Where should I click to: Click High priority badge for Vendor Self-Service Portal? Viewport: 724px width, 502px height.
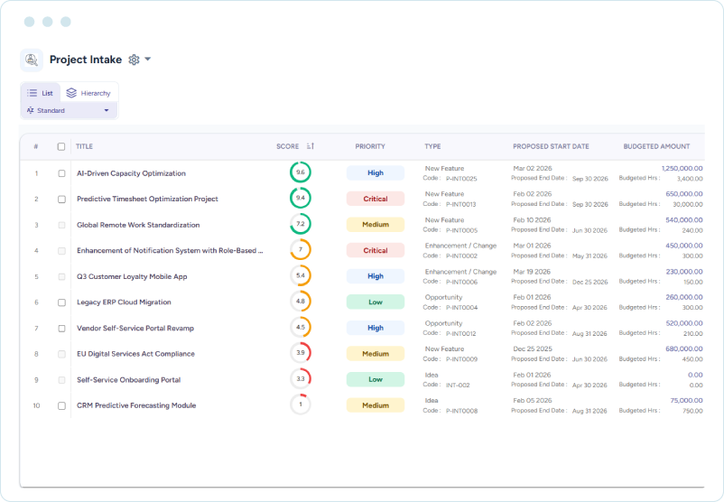pos(376,328)
